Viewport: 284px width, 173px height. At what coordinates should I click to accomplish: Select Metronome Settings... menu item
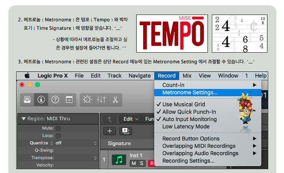[208, 92]
